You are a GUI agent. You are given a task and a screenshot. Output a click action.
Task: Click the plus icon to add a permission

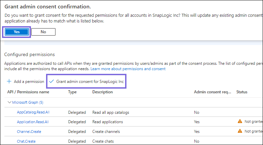coord(9,81)
